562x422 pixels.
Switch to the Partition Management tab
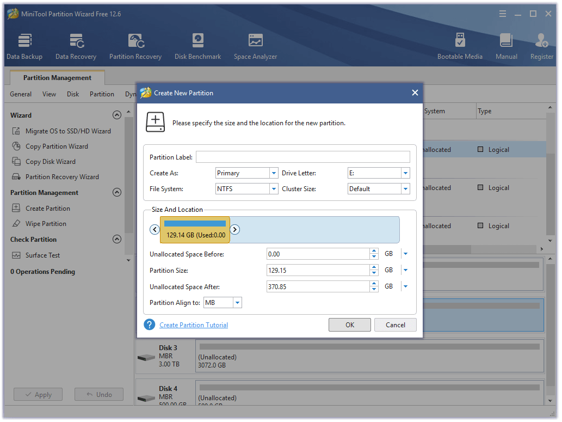(x=57, y=78)
